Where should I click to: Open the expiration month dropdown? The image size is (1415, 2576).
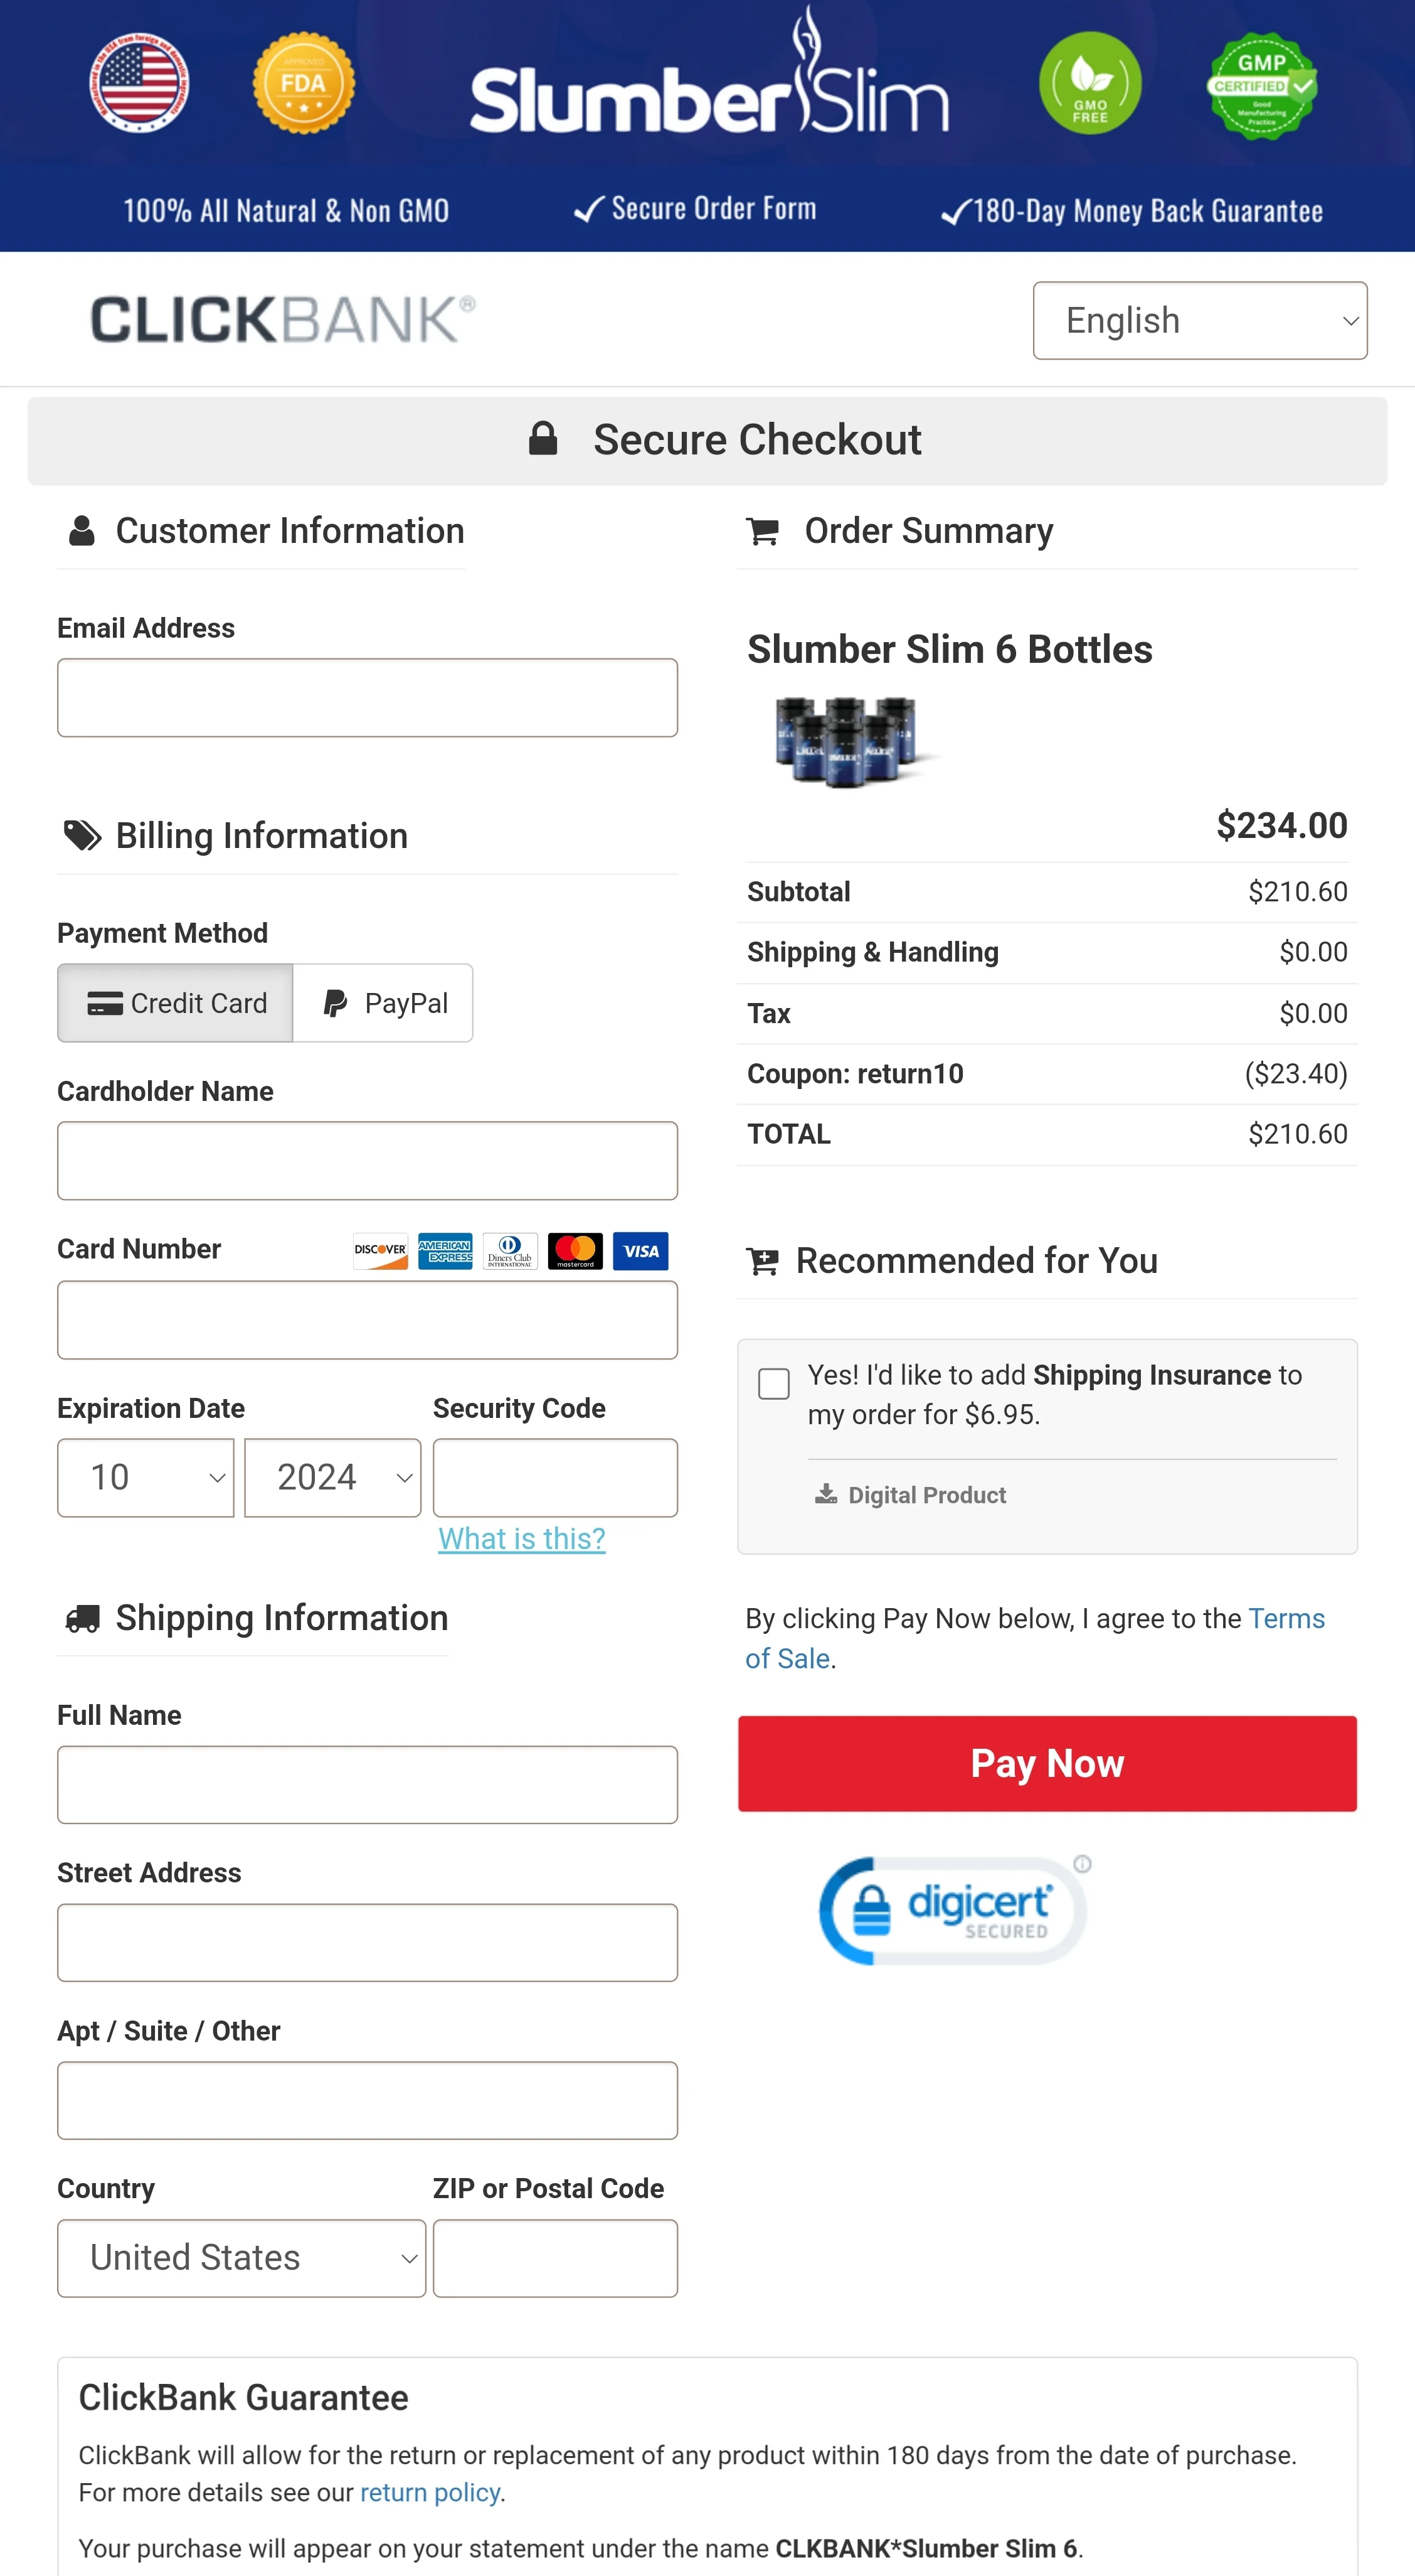point(146,1477)
